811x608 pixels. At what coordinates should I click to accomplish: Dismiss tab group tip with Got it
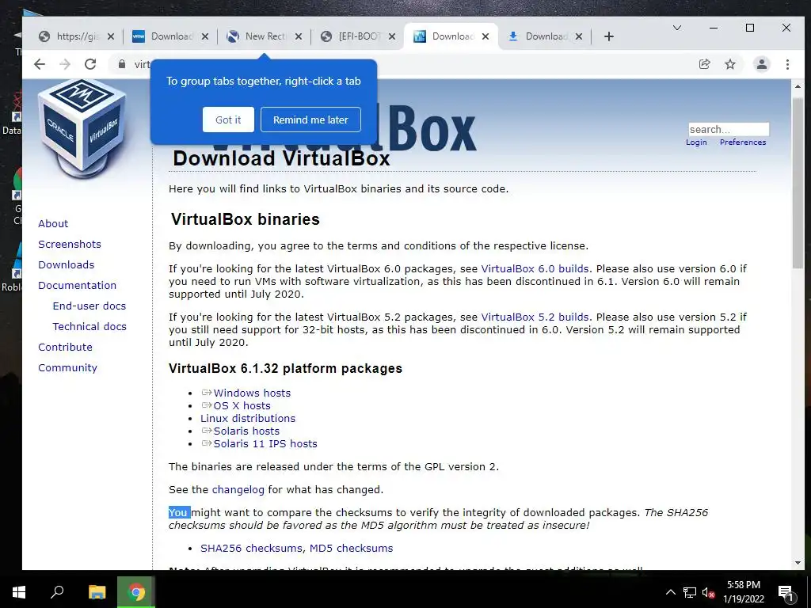point(228,120)
